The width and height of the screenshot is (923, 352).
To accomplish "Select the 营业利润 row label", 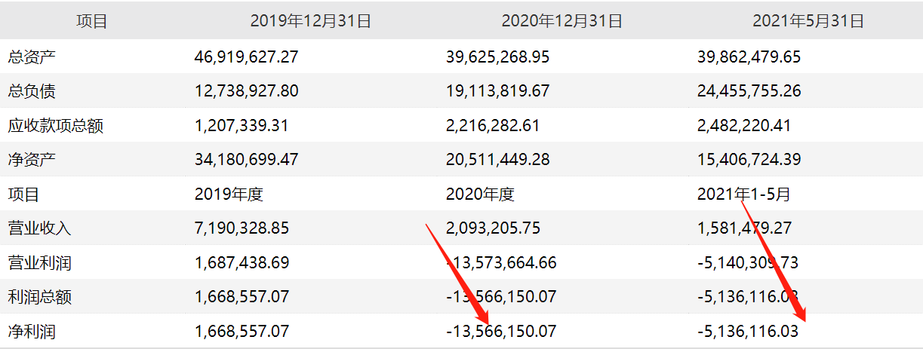I will coord(39,263).
